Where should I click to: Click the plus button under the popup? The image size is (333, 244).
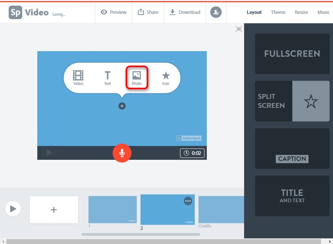pos(122,106)
